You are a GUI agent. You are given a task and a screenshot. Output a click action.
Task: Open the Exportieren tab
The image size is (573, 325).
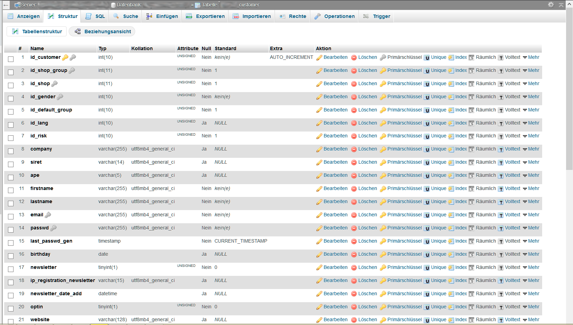[x=205, y=16]
